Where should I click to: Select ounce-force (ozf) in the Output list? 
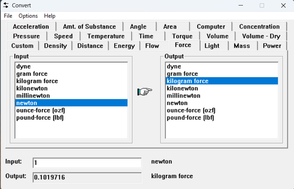point(191,110)
